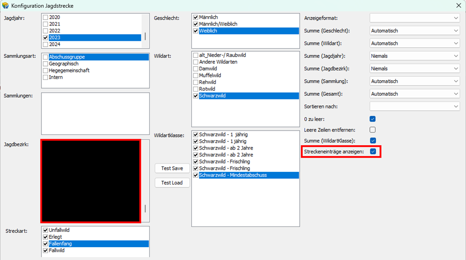The height and width of the screenshot is (260, 466).
Task: Toggle the Streckeneinträge anzeigen checkbox
Action: click(x=373, y=152)
